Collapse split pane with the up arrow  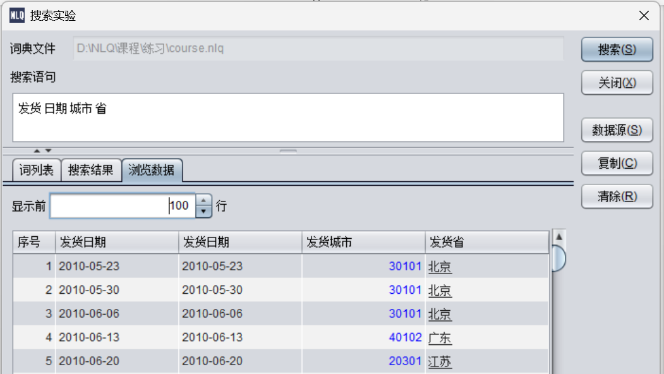point(37,150)
